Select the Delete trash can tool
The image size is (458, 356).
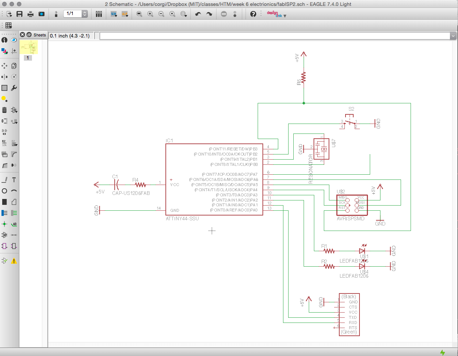point(4,110)
